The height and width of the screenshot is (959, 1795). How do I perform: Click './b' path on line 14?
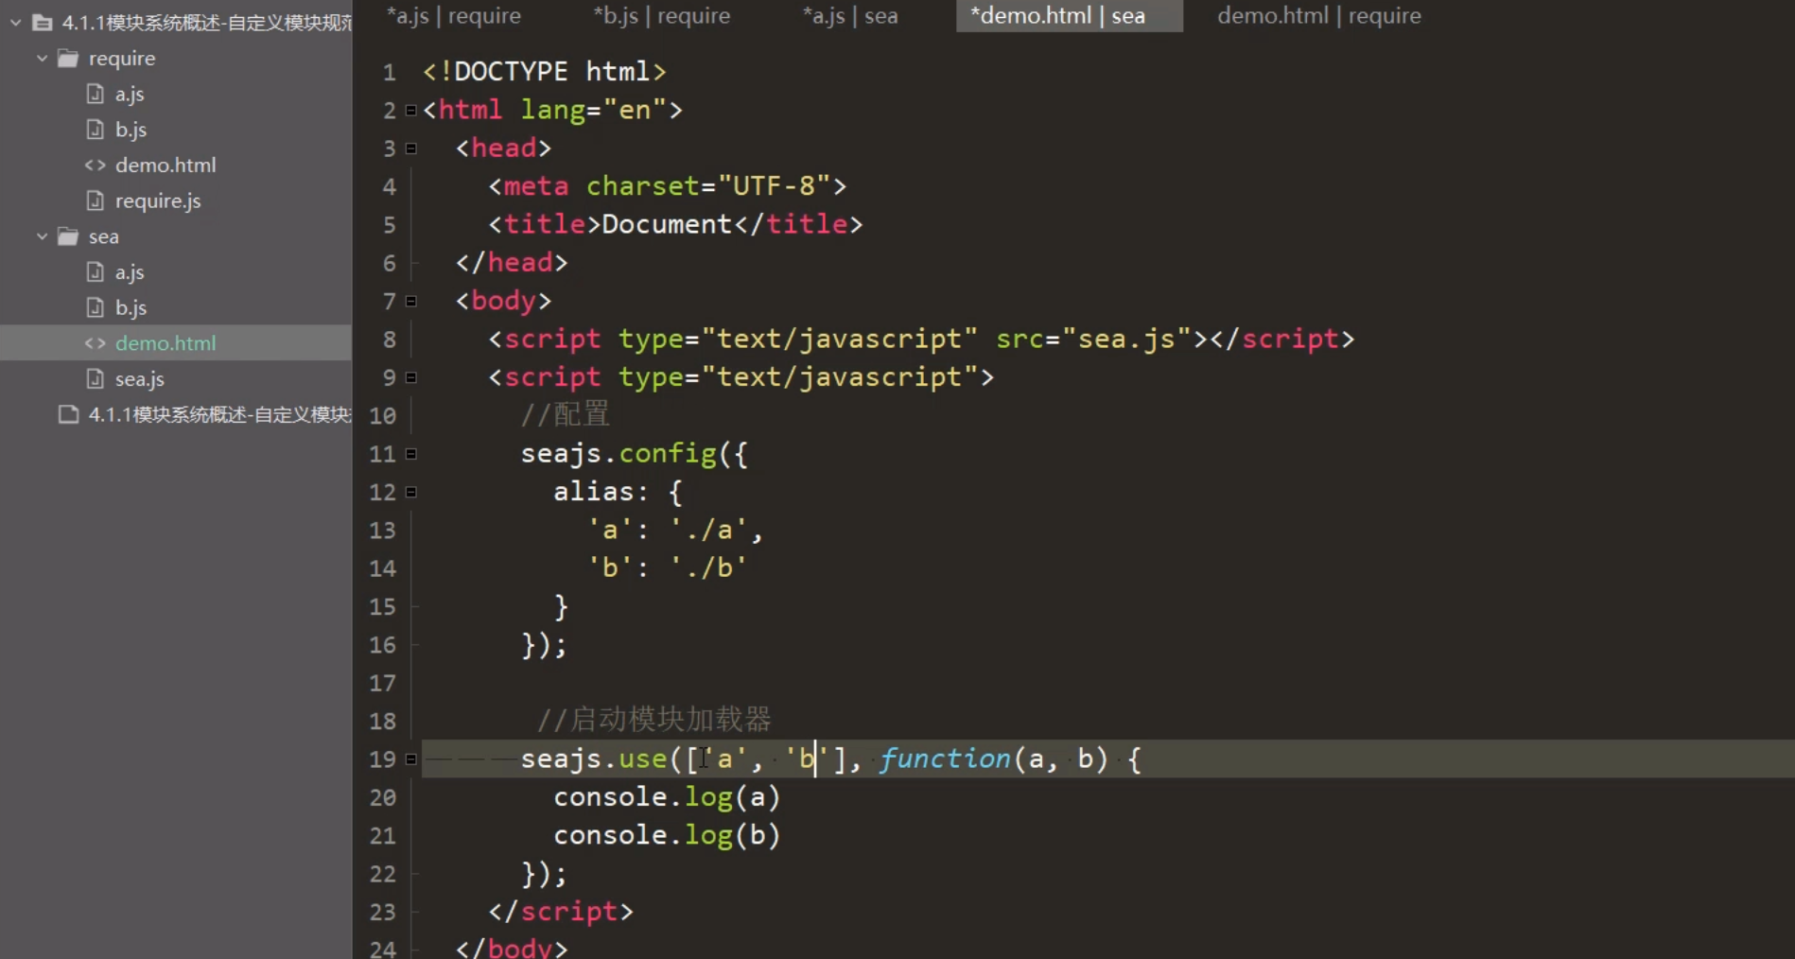click(x=708, y=567)
